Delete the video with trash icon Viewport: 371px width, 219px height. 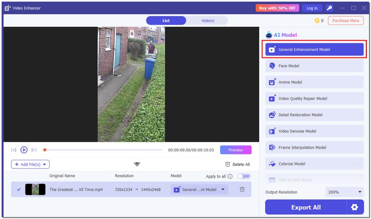pos(242,189)
